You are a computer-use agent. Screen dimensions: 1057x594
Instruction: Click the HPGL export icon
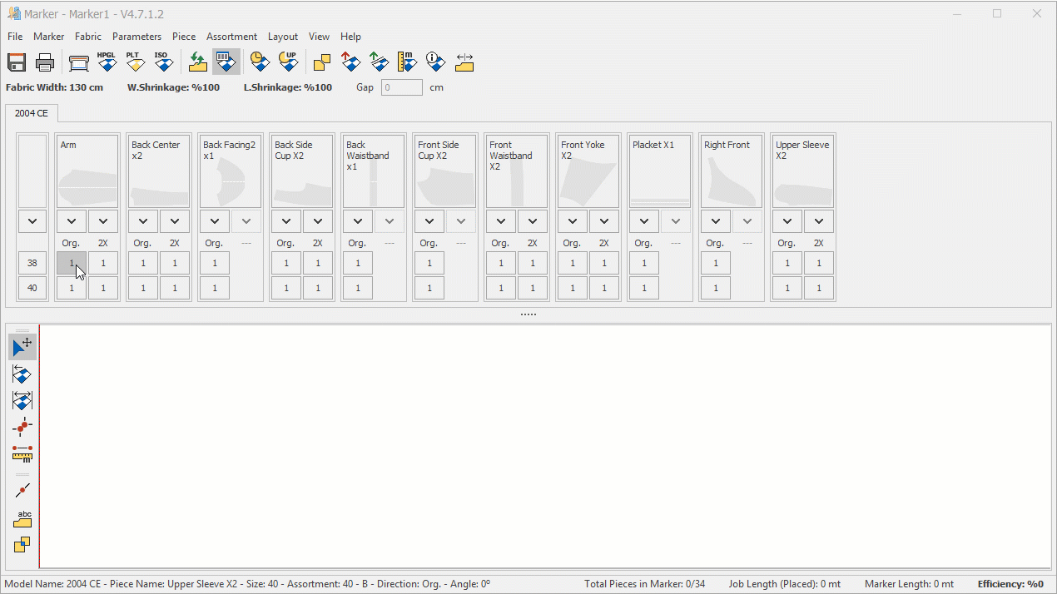(107, 62)
